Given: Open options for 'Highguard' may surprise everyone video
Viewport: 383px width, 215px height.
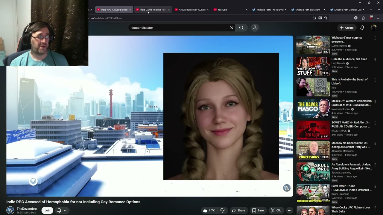Looking at the screenshot, I should pos(375,38).
